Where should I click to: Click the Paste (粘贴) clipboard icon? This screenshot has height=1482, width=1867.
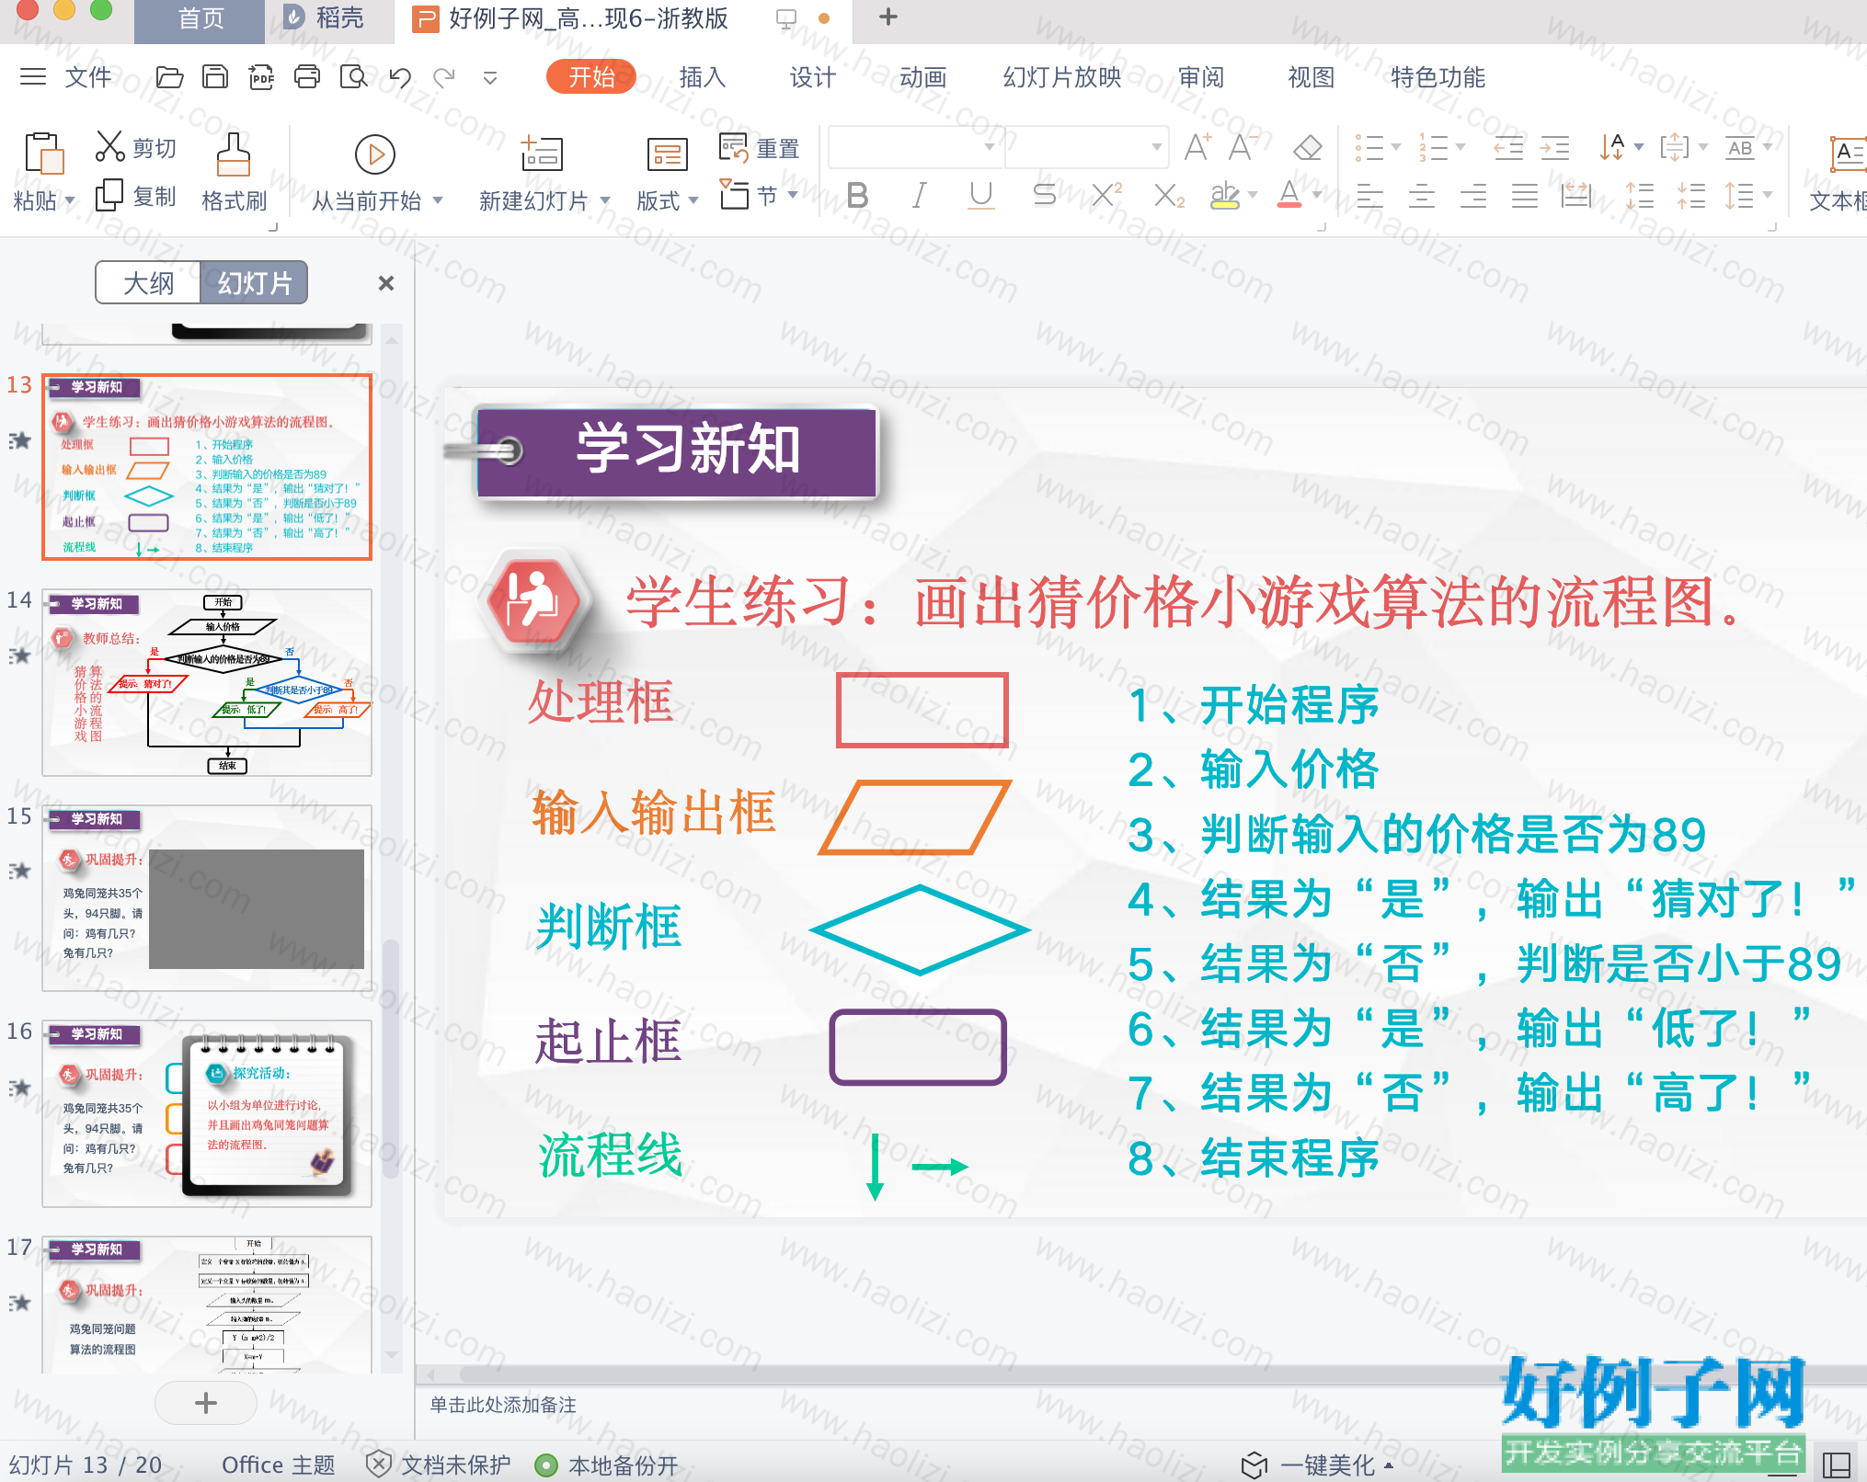pyautogui.click(x=43, y=153)
